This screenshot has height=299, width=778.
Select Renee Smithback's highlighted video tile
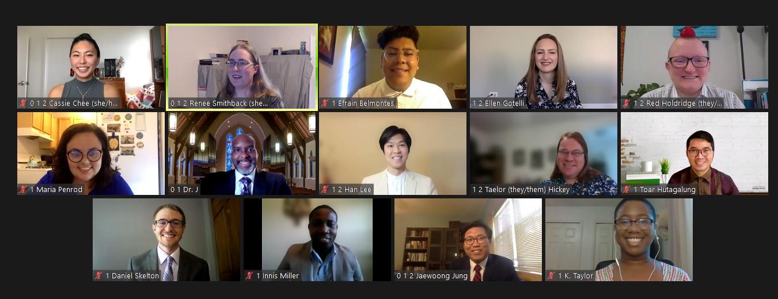click(x=242, y=67)
